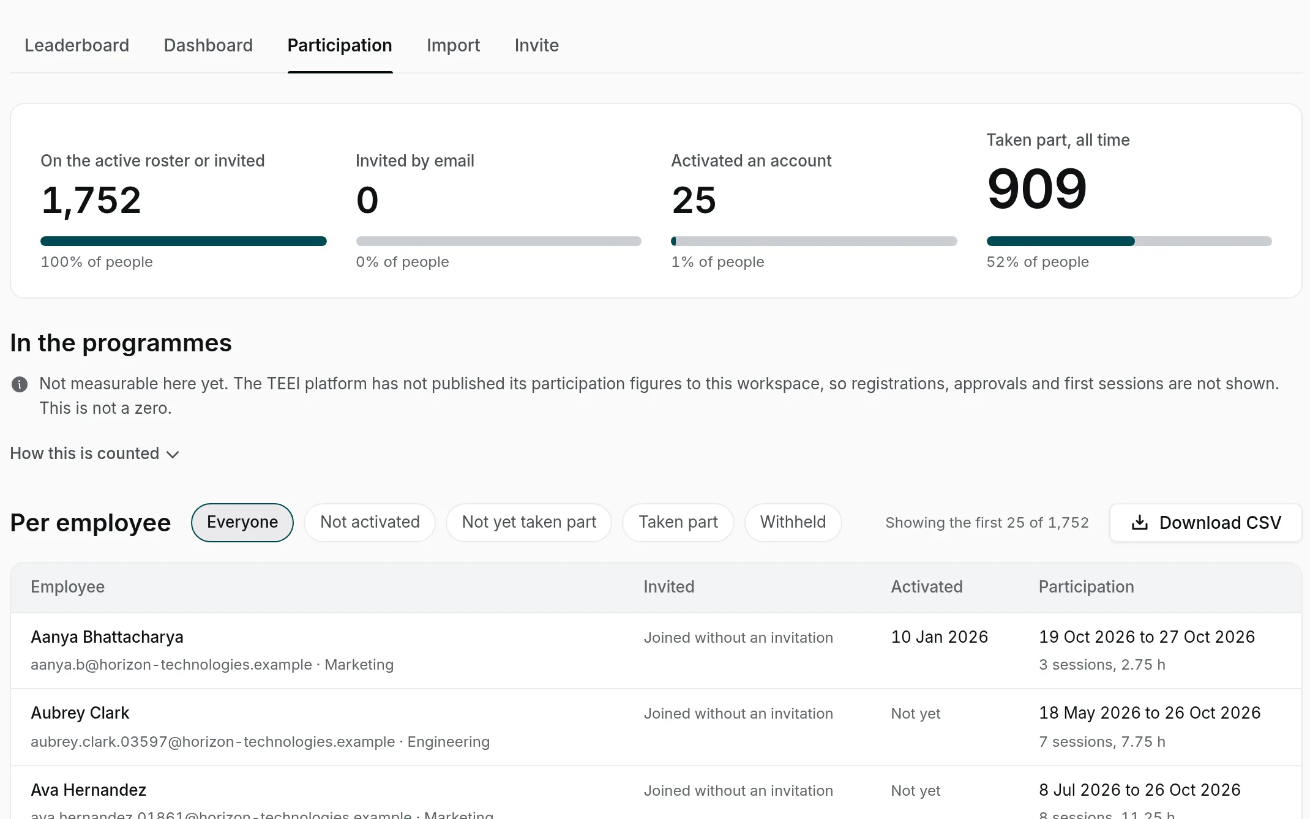The width and height of the screenshot is (1310, 819).
Task: Click the Download CSV button
Action: click(1206, 523)
